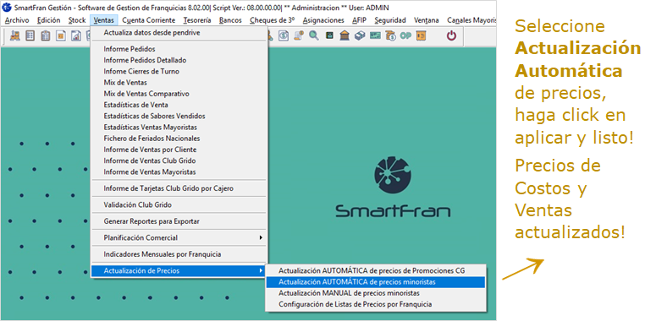Viewport: 645px width, 321px height.
Task: Click the clipboard toolbar icon
Action: pos(46,35)
